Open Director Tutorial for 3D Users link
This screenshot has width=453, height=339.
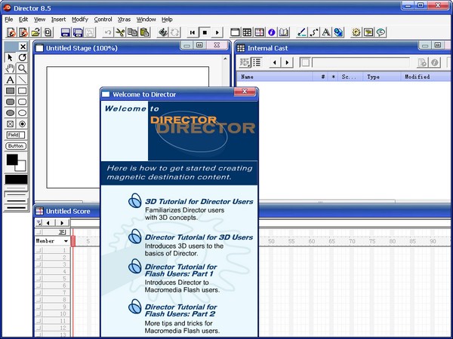(199, 237)
